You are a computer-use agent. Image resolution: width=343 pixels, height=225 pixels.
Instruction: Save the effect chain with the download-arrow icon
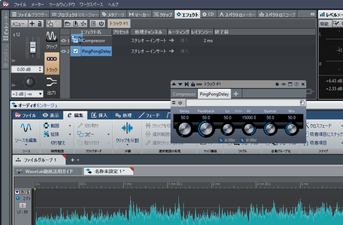tap(75, 24)
